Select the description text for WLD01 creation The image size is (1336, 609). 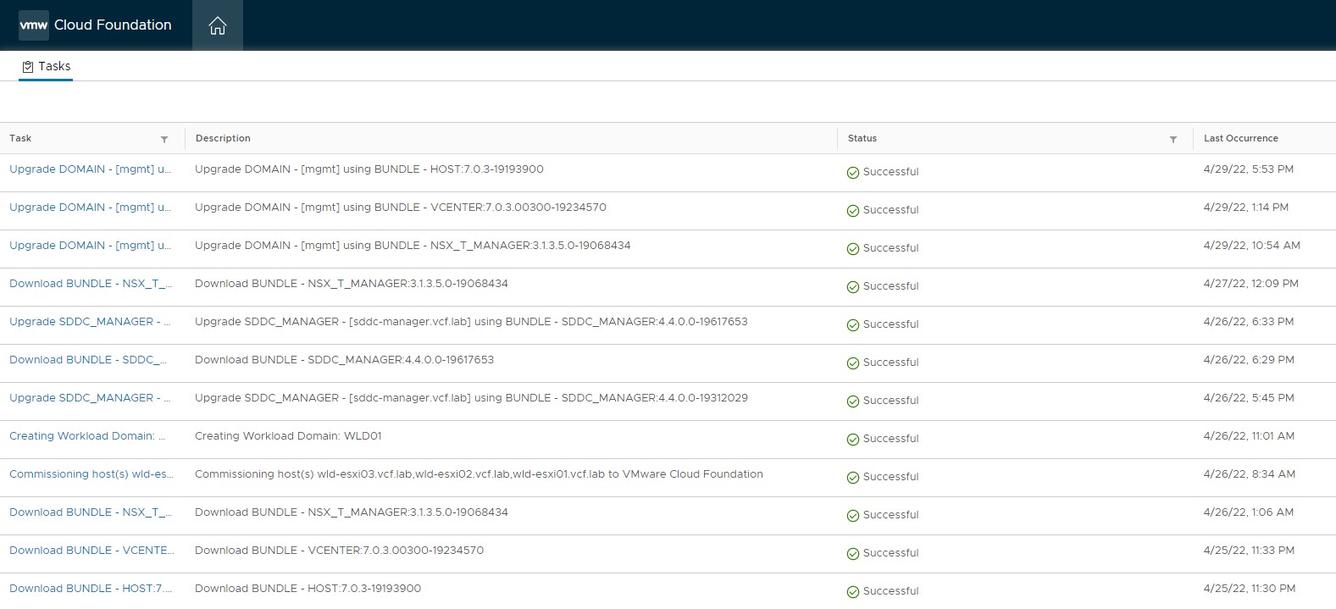(288, 436)
